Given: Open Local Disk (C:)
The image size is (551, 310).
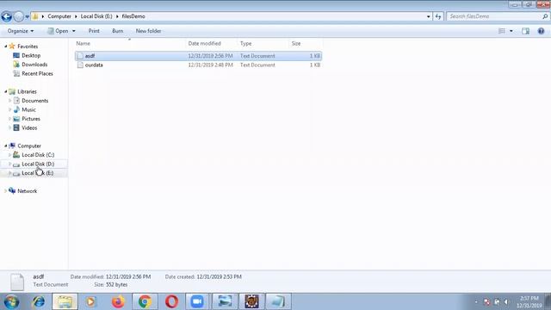Looking at the screenshot, I should point(38,155).
